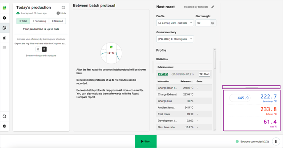Open the help question mark icon

(x=5, y=18)
